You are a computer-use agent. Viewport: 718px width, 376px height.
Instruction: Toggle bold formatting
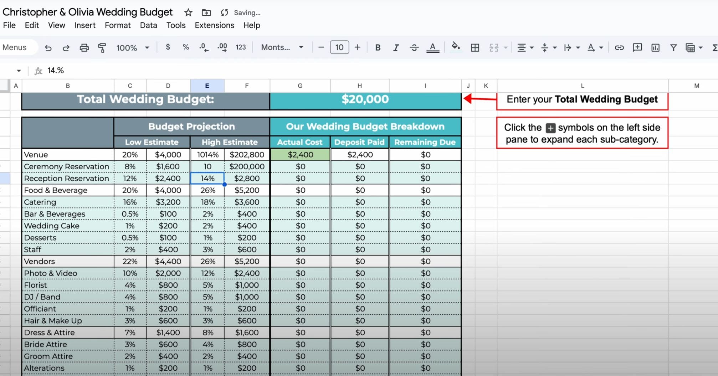coord(378,48)
